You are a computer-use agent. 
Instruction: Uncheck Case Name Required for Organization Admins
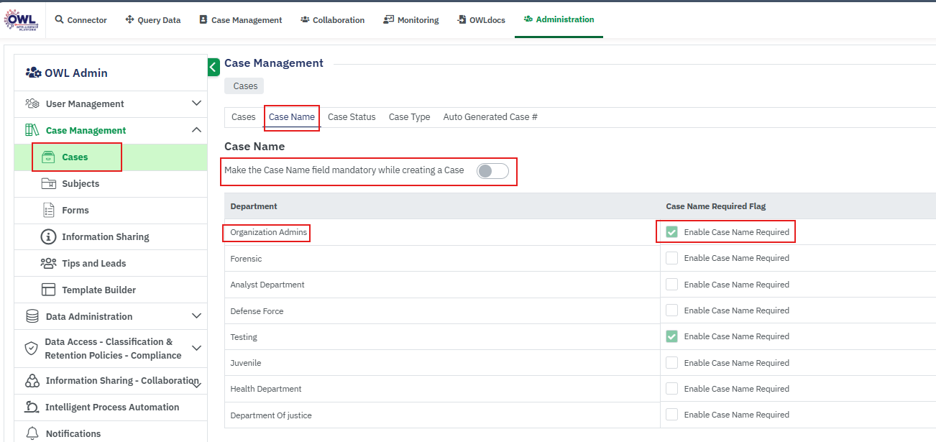[671, 232]
